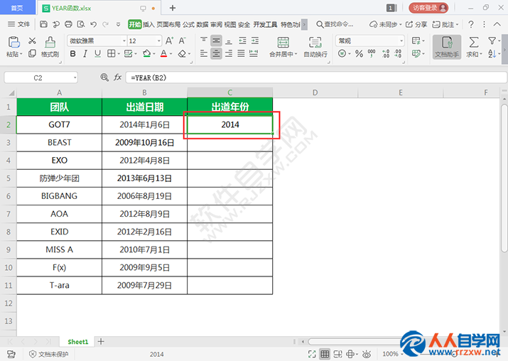508x361 pixels.
Task: Switch to the 页面布局 ribbon tab
Action: pyautogui.click(x=168, y=24)
